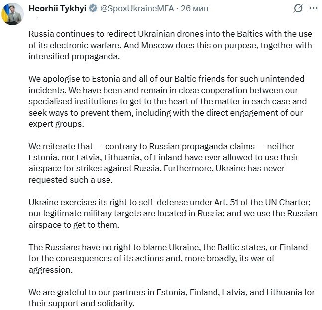Image resolution: width=322 pixels, height=310 pixels.
Task: Click the single-word 'aggression.' line
Action: pyautogui.click(x=51, y=270)
